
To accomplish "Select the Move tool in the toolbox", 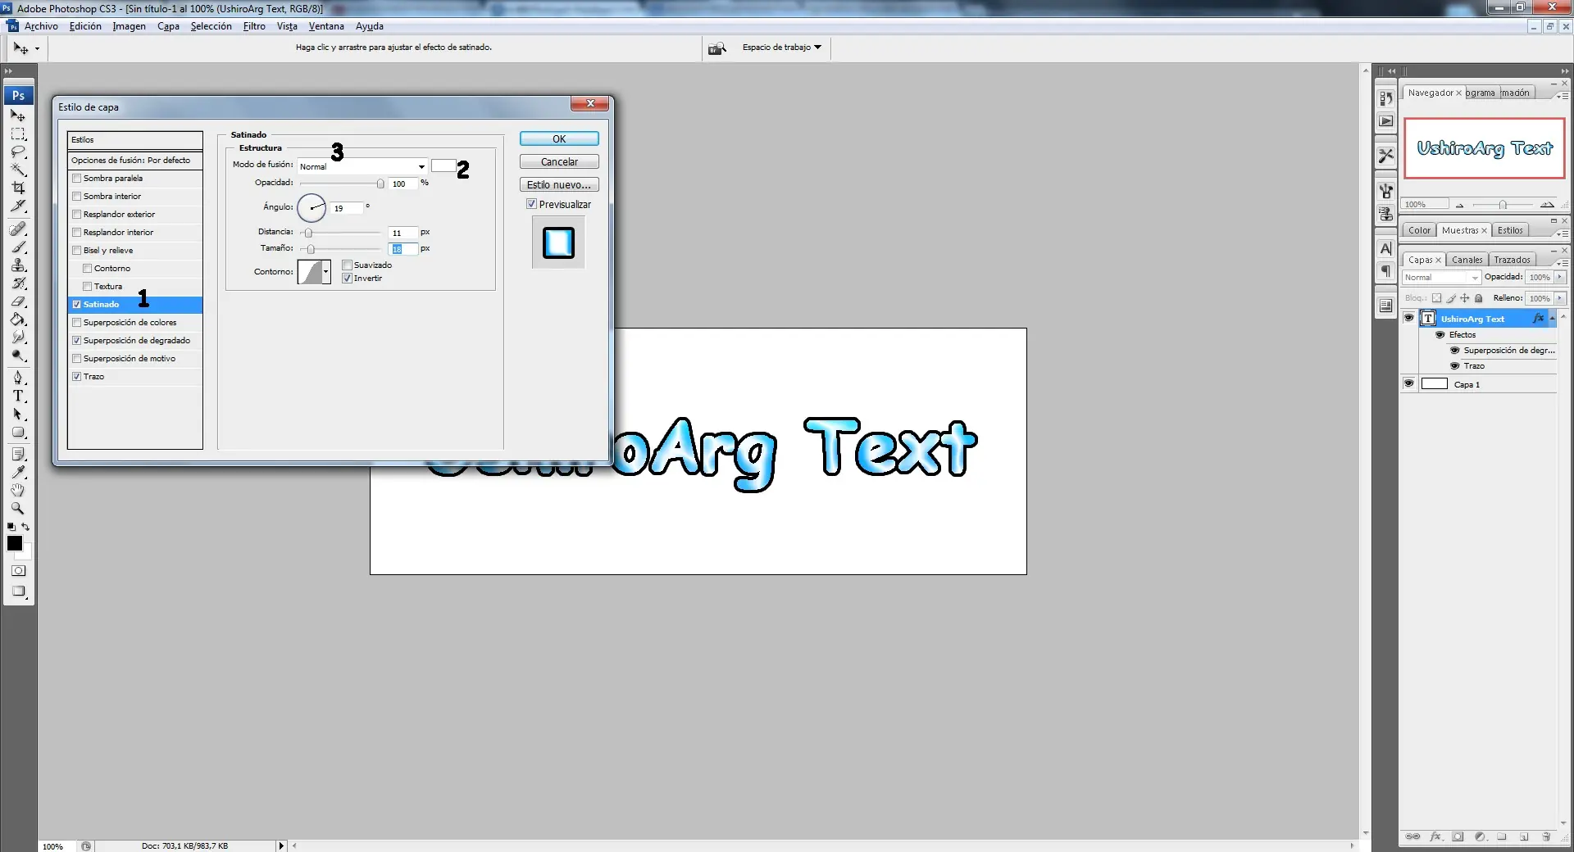I will tap(18, 116).
